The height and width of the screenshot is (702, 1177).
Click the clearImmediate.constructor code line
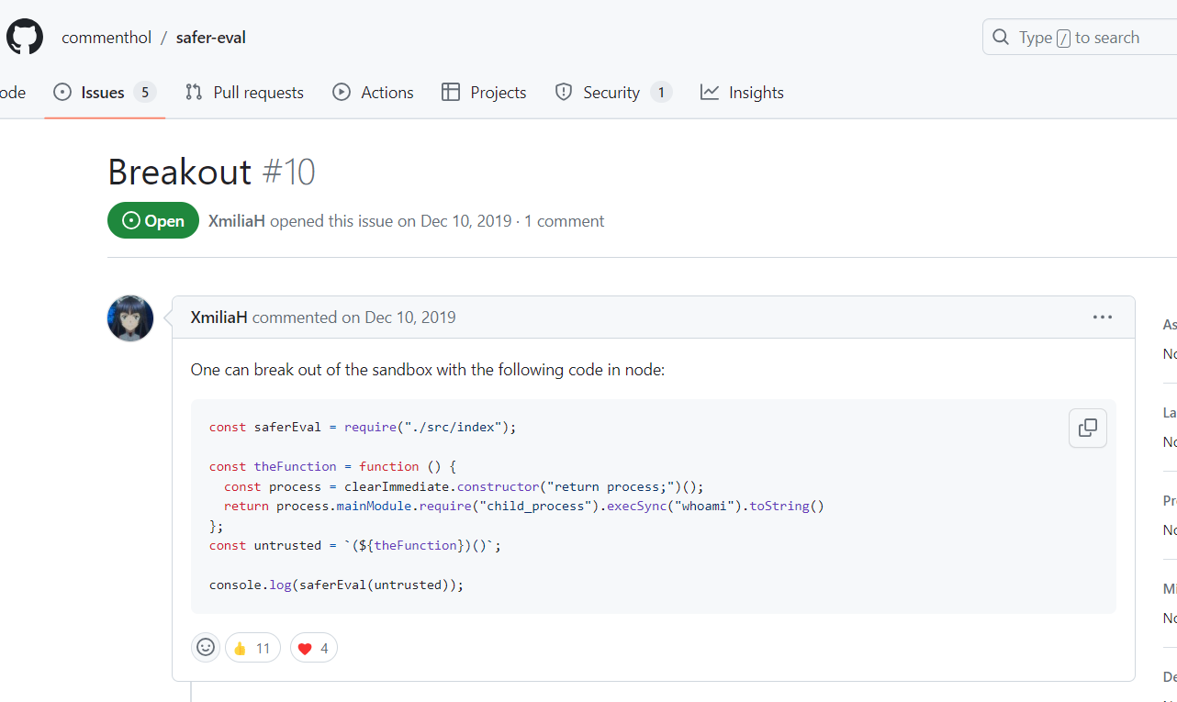pos(464,486)
